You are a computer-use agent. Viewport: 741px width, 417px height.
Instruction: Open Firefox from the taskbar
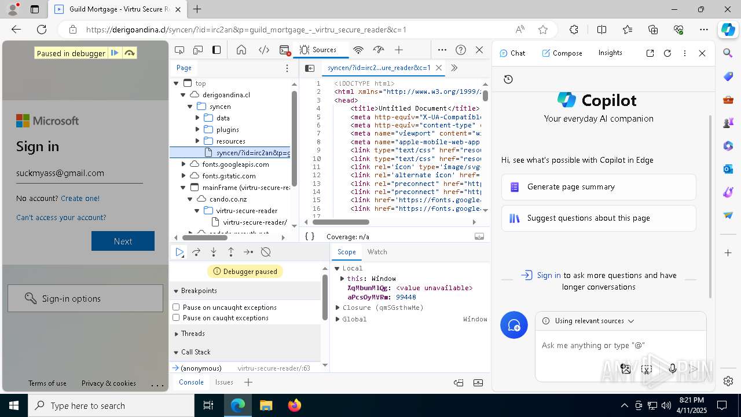click(295, 405)
